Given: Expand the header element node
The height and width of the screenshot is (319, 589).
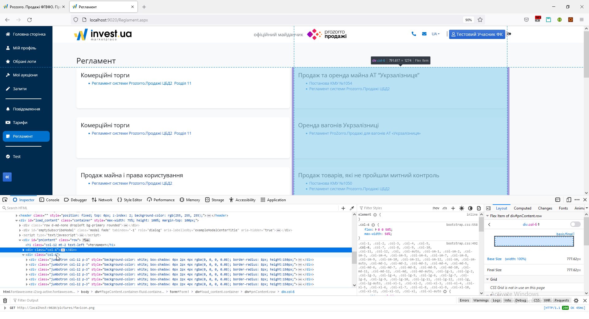Looking at the screenshot, I should coord(17,216).
